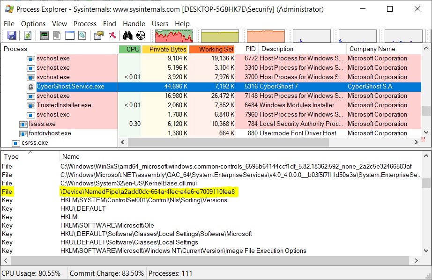Sort by the PID column header
The width and height of the screenshot is (432, 280).
[247, 49]
